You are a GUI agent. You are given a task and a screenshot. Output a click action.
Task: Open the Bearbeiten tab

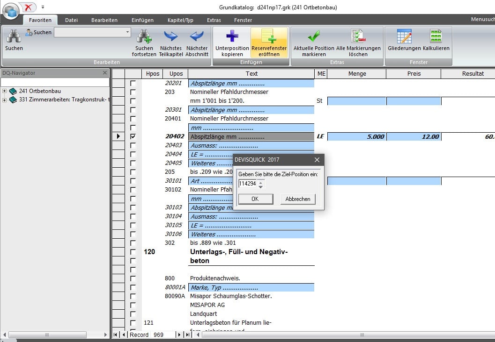click(104, 20)
